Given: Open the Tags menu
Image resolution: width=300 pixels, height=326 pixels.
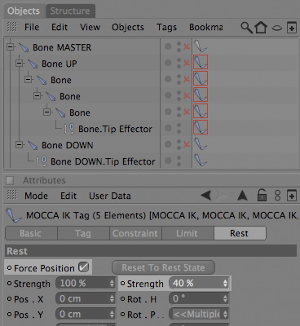Looking at the screenshot, I should point(166,27).
